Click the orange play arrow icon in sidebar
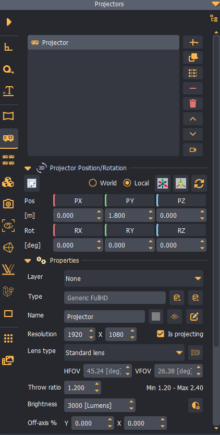Screen dimensions: 220x435 (x=9, y=22)
